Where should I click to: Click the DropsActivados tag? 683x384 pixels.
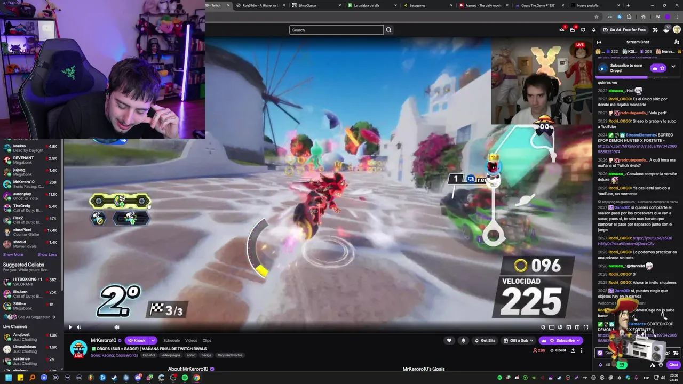230,355
